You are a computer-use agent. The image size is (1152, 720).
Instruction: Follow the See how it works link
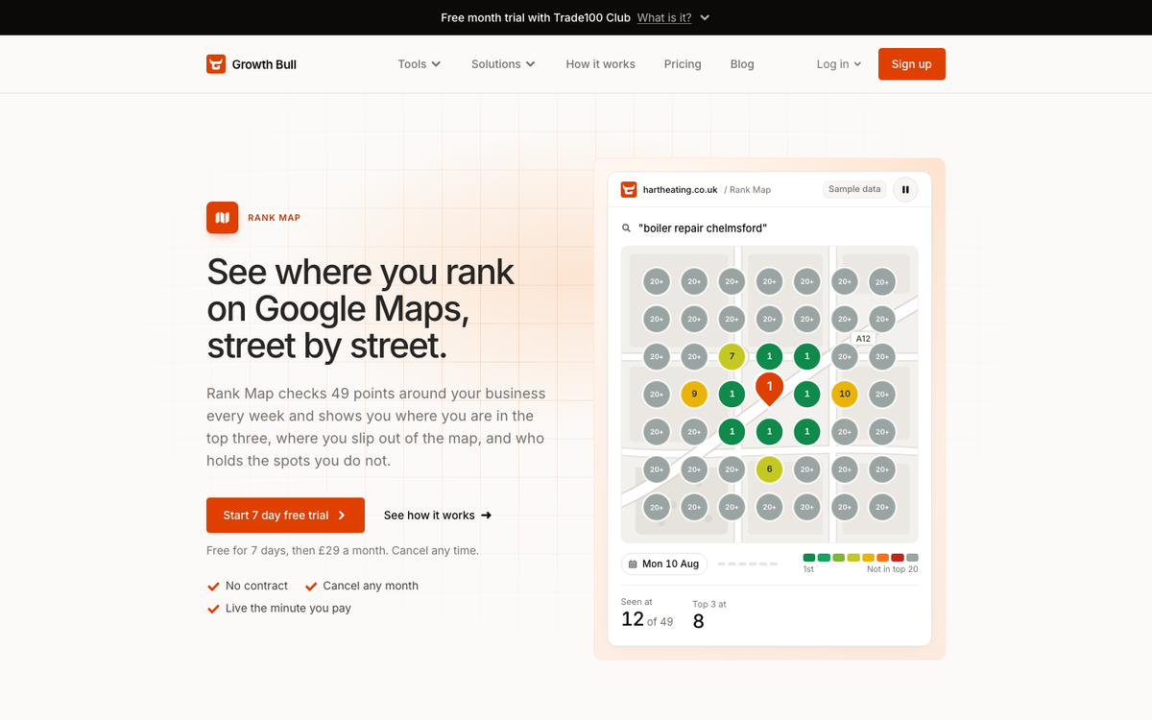point(438,516)
